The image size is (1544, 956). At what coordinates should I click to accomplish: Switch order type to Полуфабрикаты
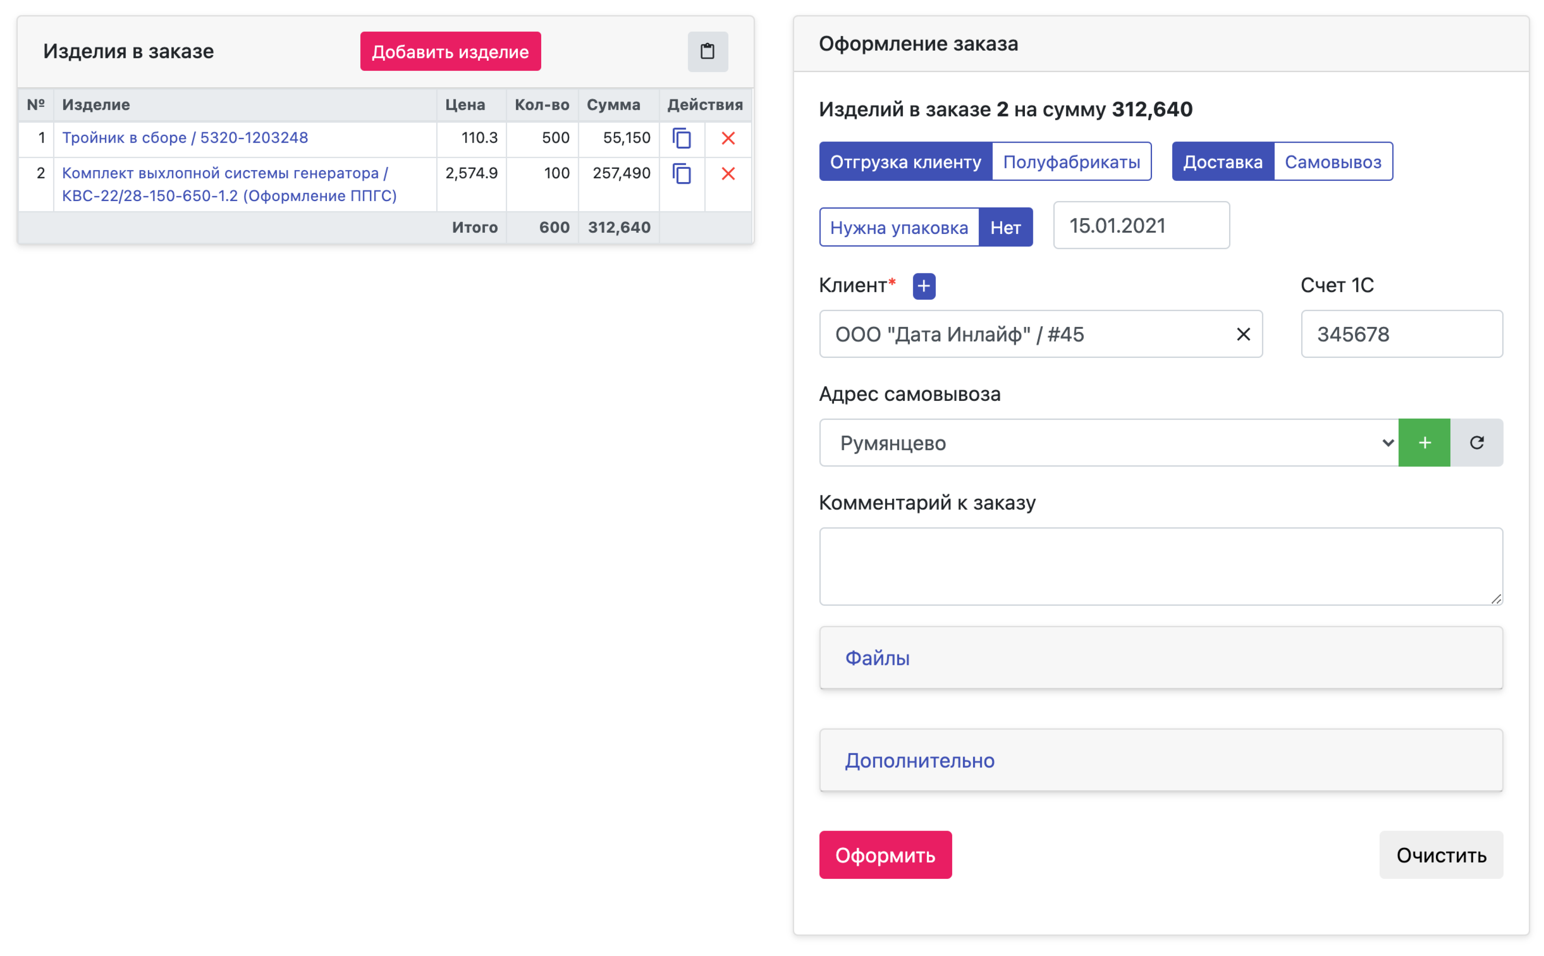click(x=1071, y=162)
